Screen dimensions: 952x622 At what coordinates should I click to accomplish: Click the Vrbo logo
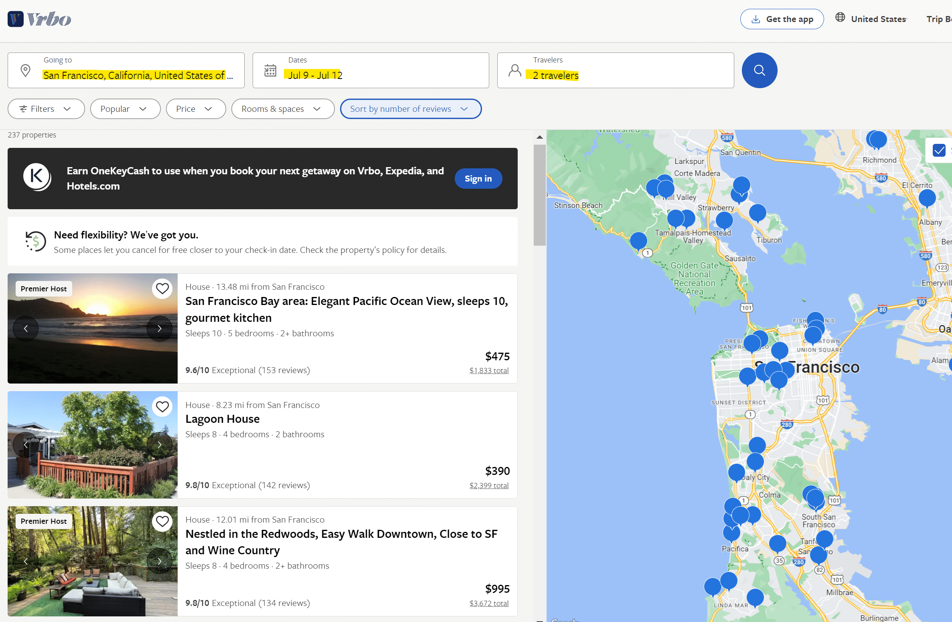[x=39, y=19]
